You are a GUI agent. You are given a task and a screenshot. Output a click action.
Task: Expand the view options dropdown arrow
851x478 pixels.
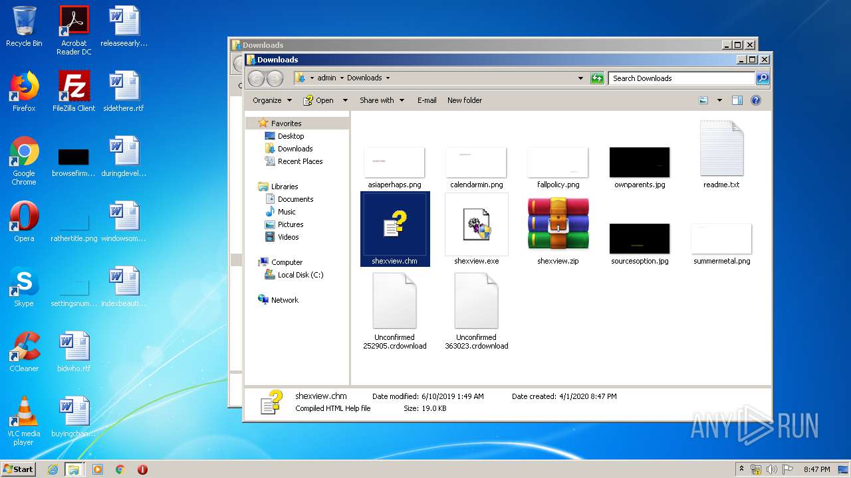[719, 100]
